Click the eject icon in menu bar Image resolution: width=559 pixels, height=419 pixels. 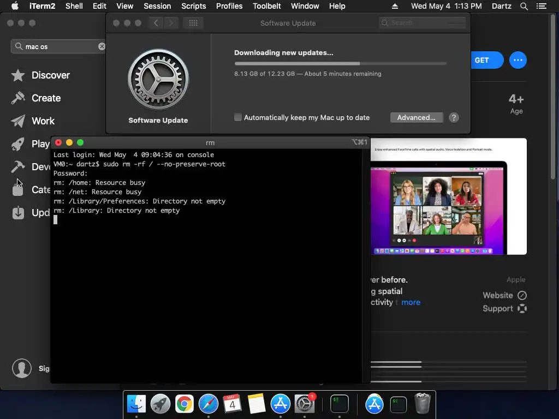click(x=395, y=6)
